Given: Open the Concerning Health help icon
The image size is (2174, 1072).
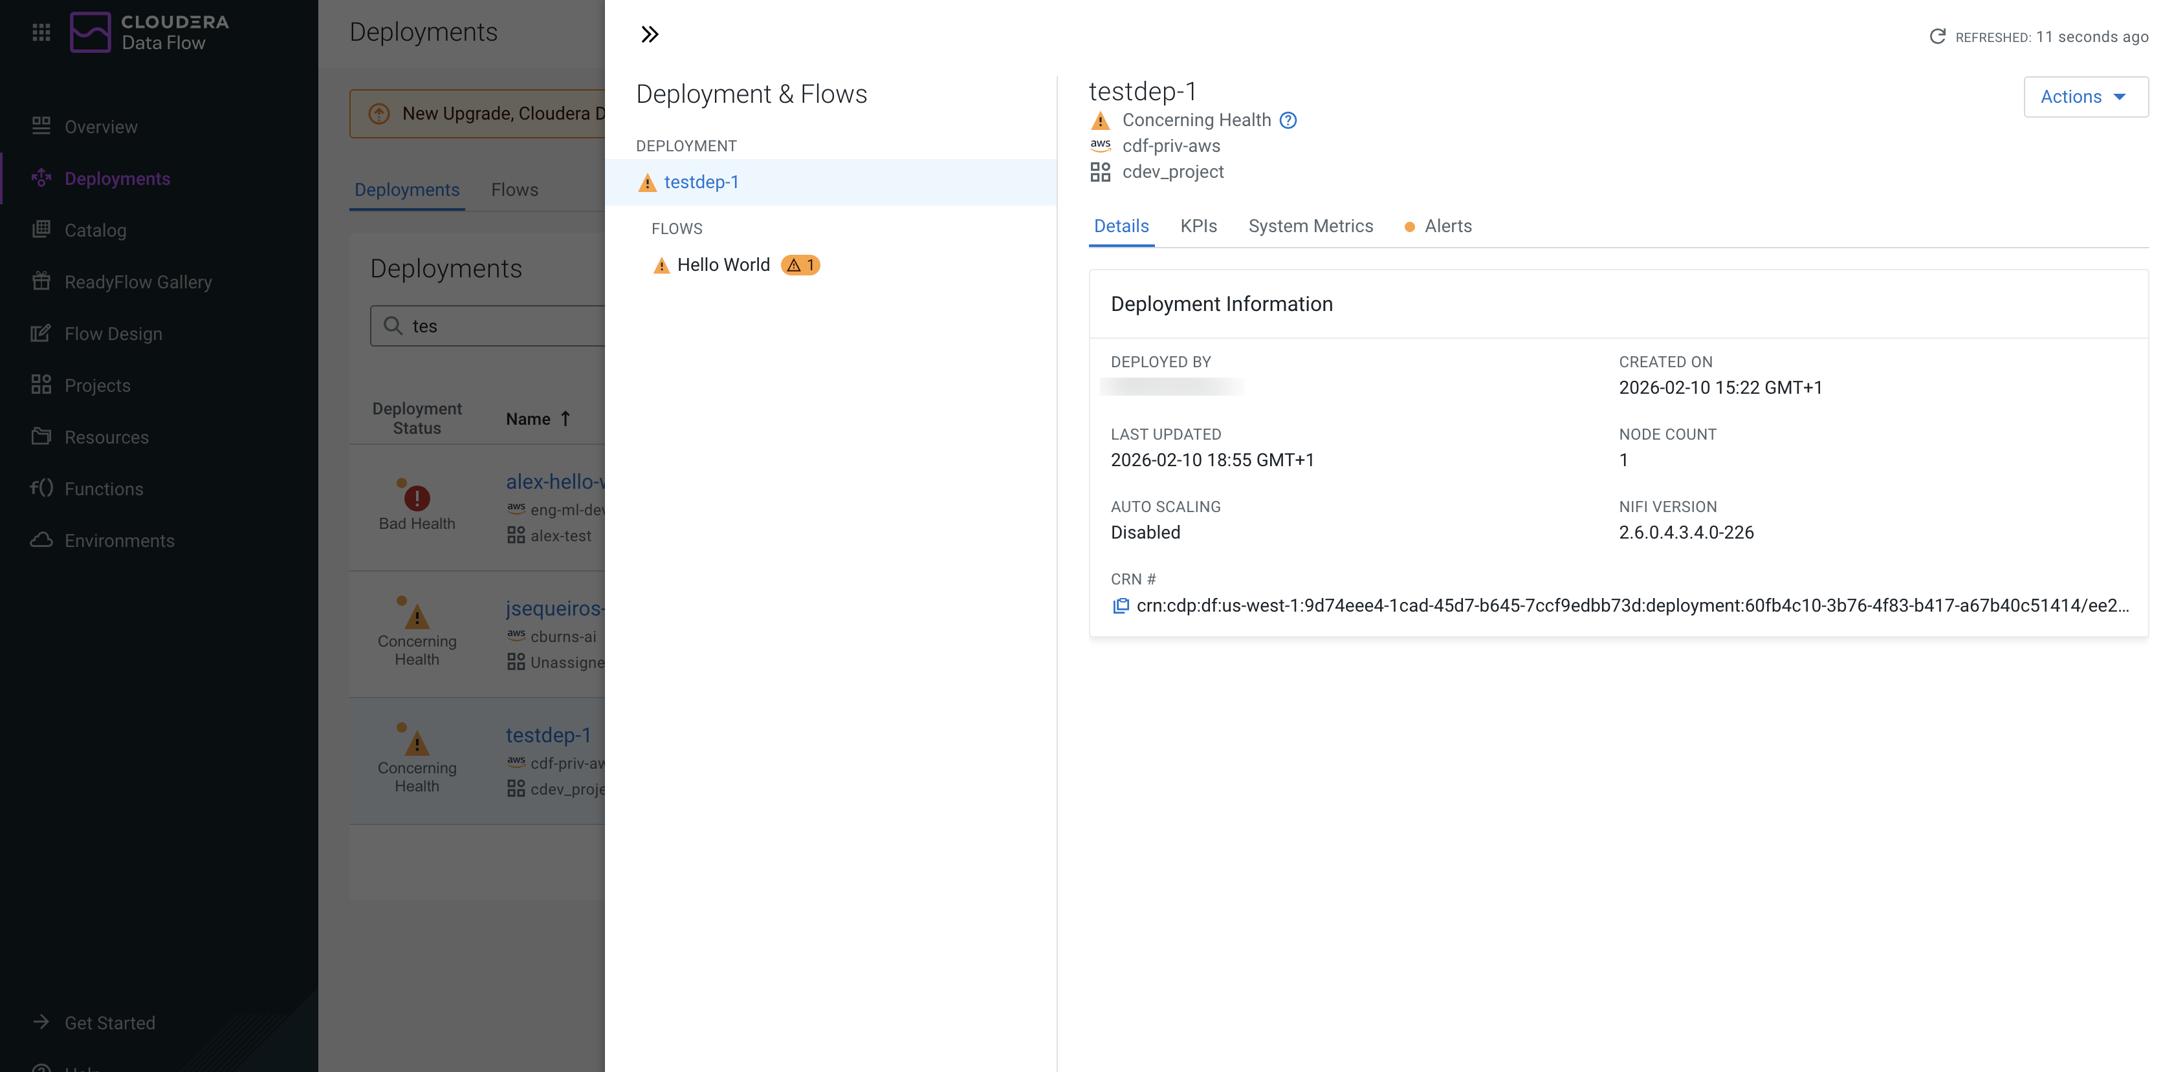Looking at the screenshot, I should click(1288, 121).
